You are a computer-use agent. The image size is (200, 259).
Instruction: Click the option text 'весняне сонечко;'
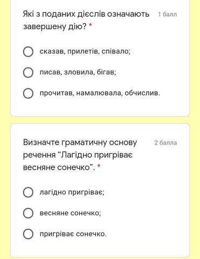[70, 213]
